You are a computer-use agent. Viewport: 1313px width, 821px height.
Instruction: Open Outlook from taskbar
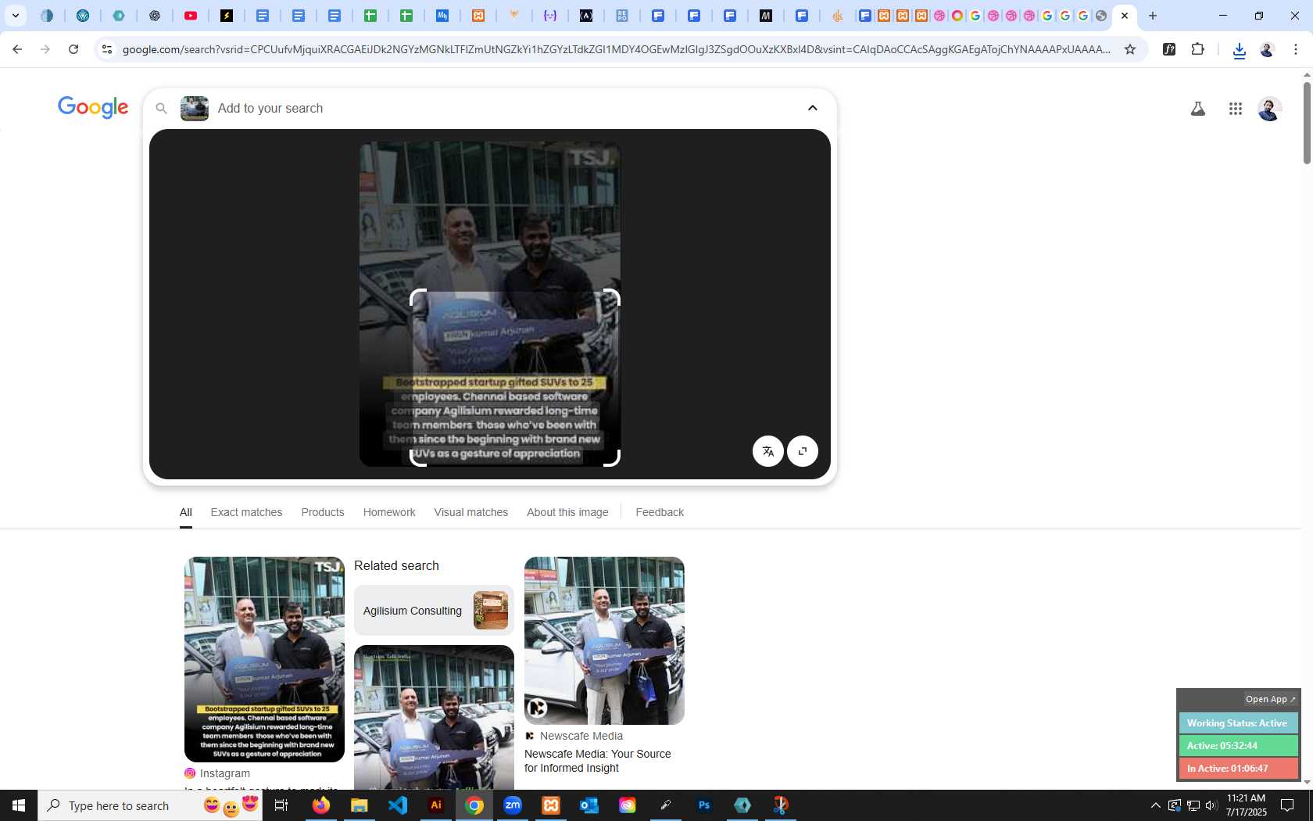pyautogui.click(x=589, y=805)
